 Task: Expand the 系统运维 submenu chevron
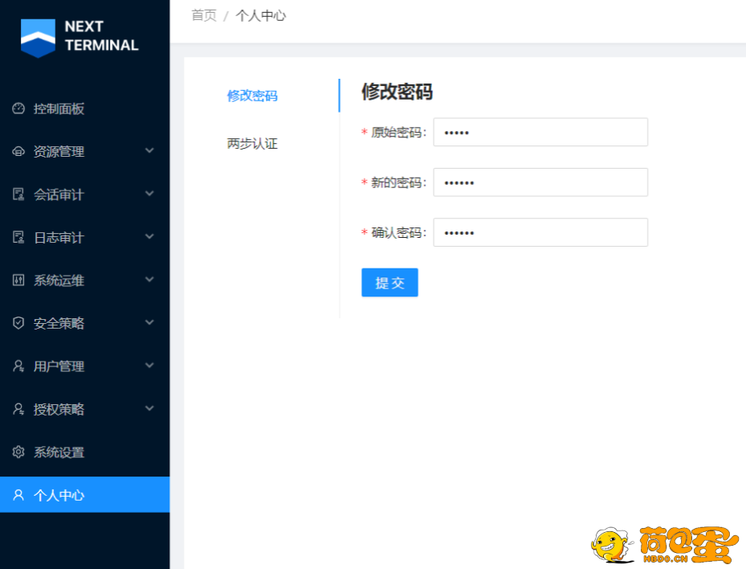coord(149,280)
